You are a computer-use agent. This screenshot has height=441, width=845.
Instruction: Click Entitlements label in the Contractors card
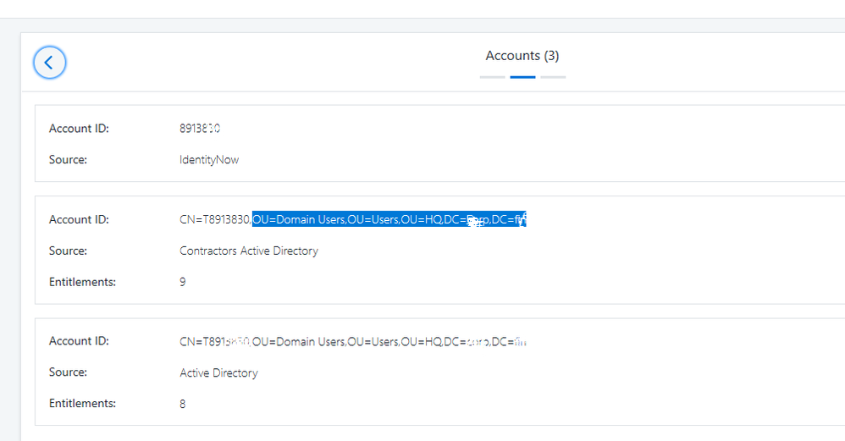pyautogui.click(x=82, y=282)
